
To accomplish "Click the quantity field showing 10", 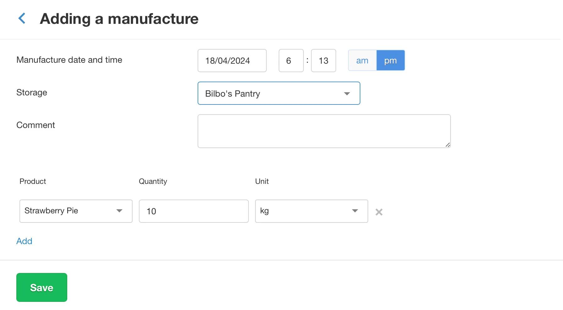I will point(194,211).
